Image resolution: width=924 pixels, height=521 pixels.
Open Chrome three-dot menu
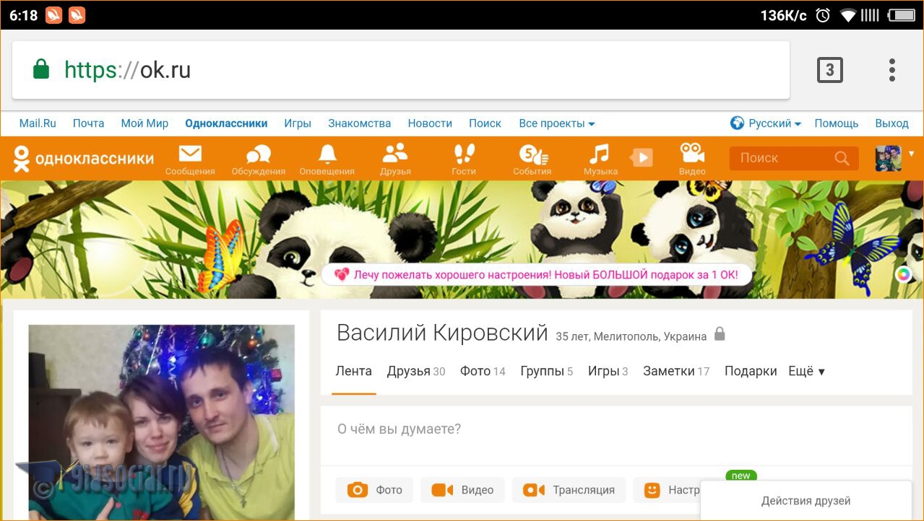(x=892, y=70)
